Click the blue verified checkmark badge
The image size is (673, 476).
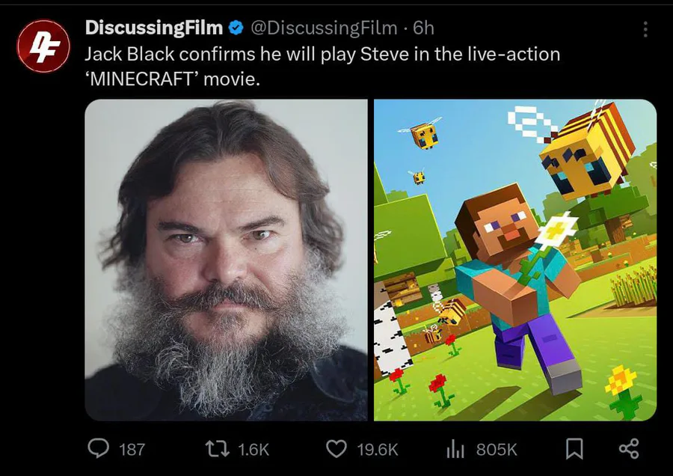coord(236,28)
